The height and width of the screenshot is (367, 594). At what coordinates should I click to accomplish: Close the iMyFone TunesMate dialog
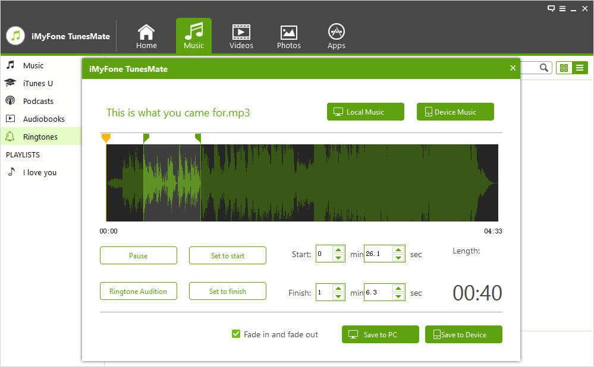coord(513,68)
